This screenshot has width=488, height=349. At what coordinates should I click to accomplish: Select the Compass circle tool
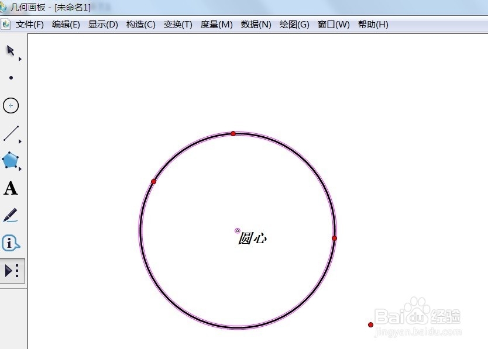pos(11,105)
